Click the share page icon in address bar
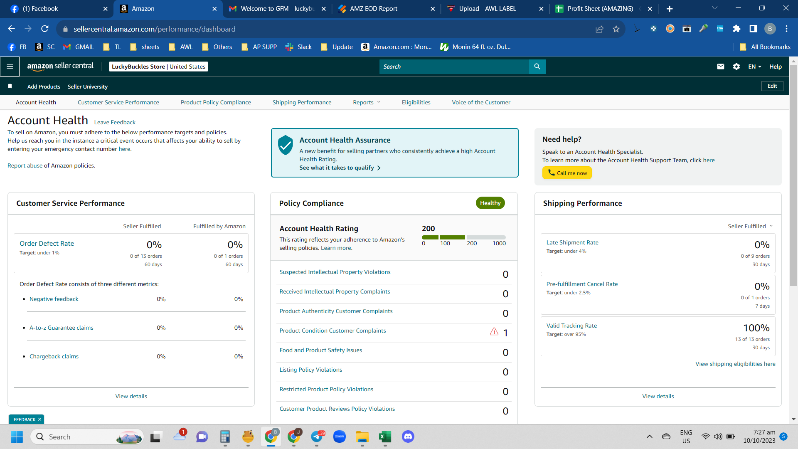The width and height of the screenshot is (798, 449). tap(599, 29)
